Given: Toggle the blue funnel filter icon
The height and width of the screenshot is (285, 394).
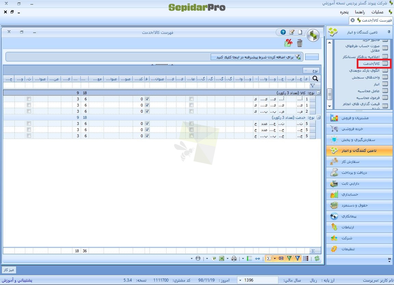Looking at the screenshot, I should pos(298,258).
